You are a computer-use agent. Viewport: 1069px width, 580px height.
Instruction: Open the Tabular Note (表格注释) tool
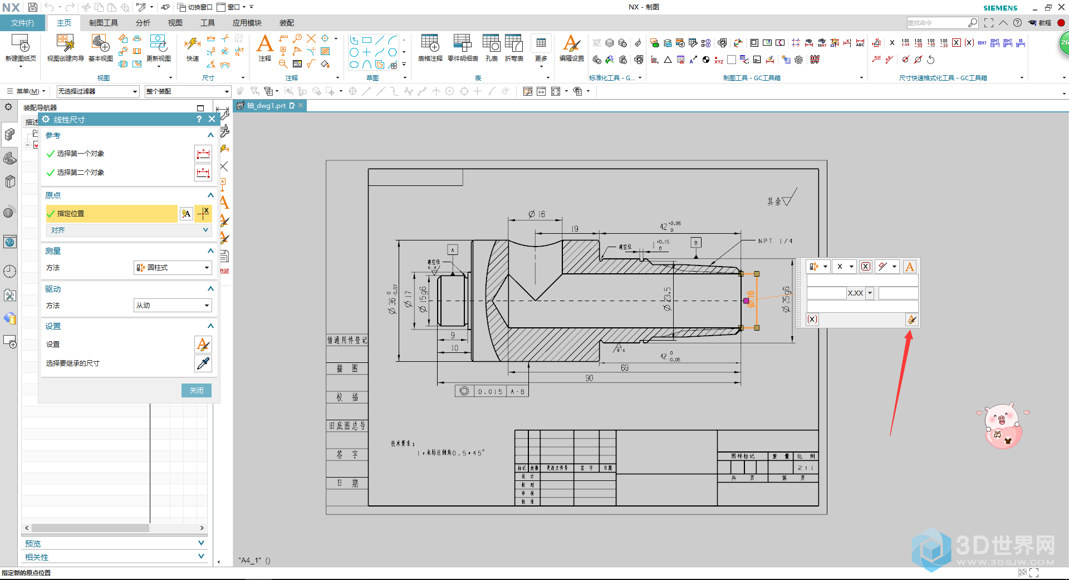pyautogui.click(x=430, y=43)
